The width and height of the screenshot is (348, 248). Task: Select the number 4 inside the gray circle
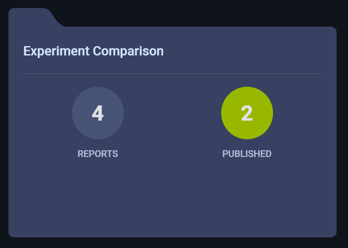coord(98,113)
